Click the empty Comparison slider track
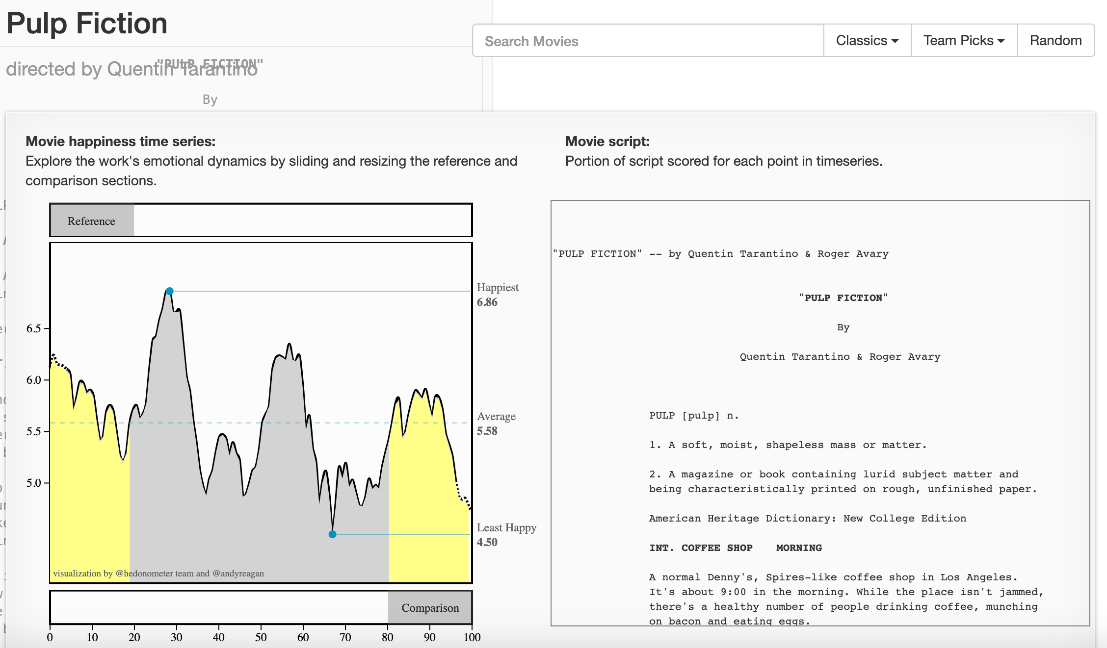The height and width of the screenshot is (648, 1107). pyautogui.click(x=218, y=608)
